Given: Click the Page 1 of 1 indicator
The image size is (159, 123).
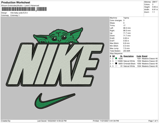Looking at the screenshot, I should [153, 121].
